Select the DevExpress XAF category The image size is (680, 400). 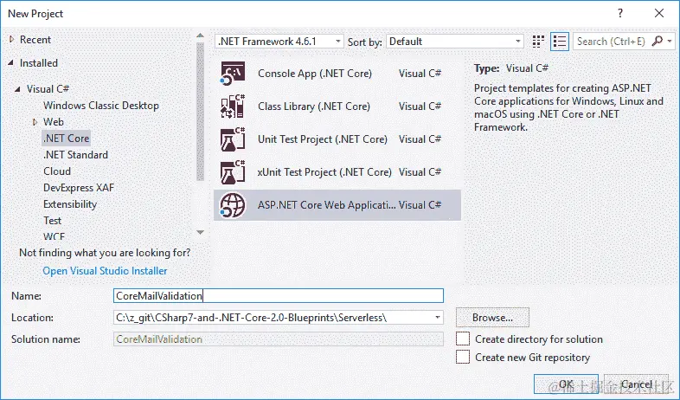[x=79, y=188]
